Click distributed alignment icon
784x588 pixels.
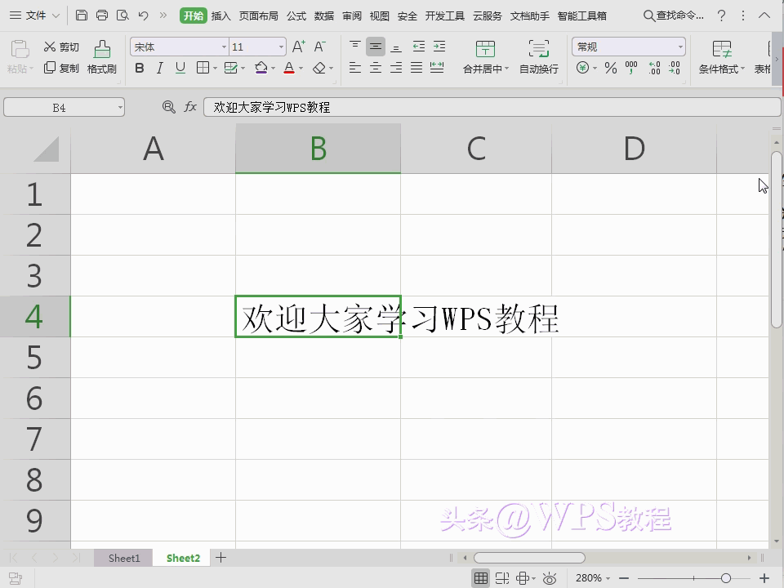coord(437,67)
